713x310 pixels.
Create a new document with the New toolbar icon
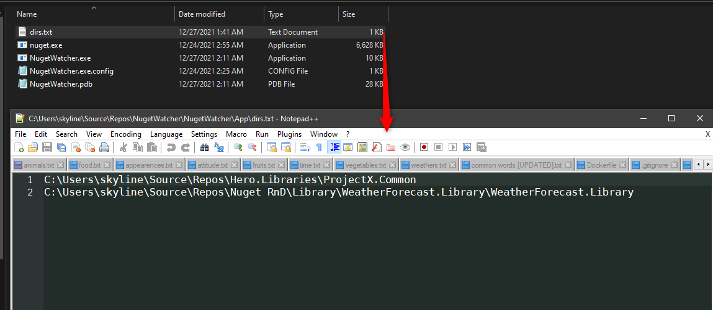click(19, 147)
